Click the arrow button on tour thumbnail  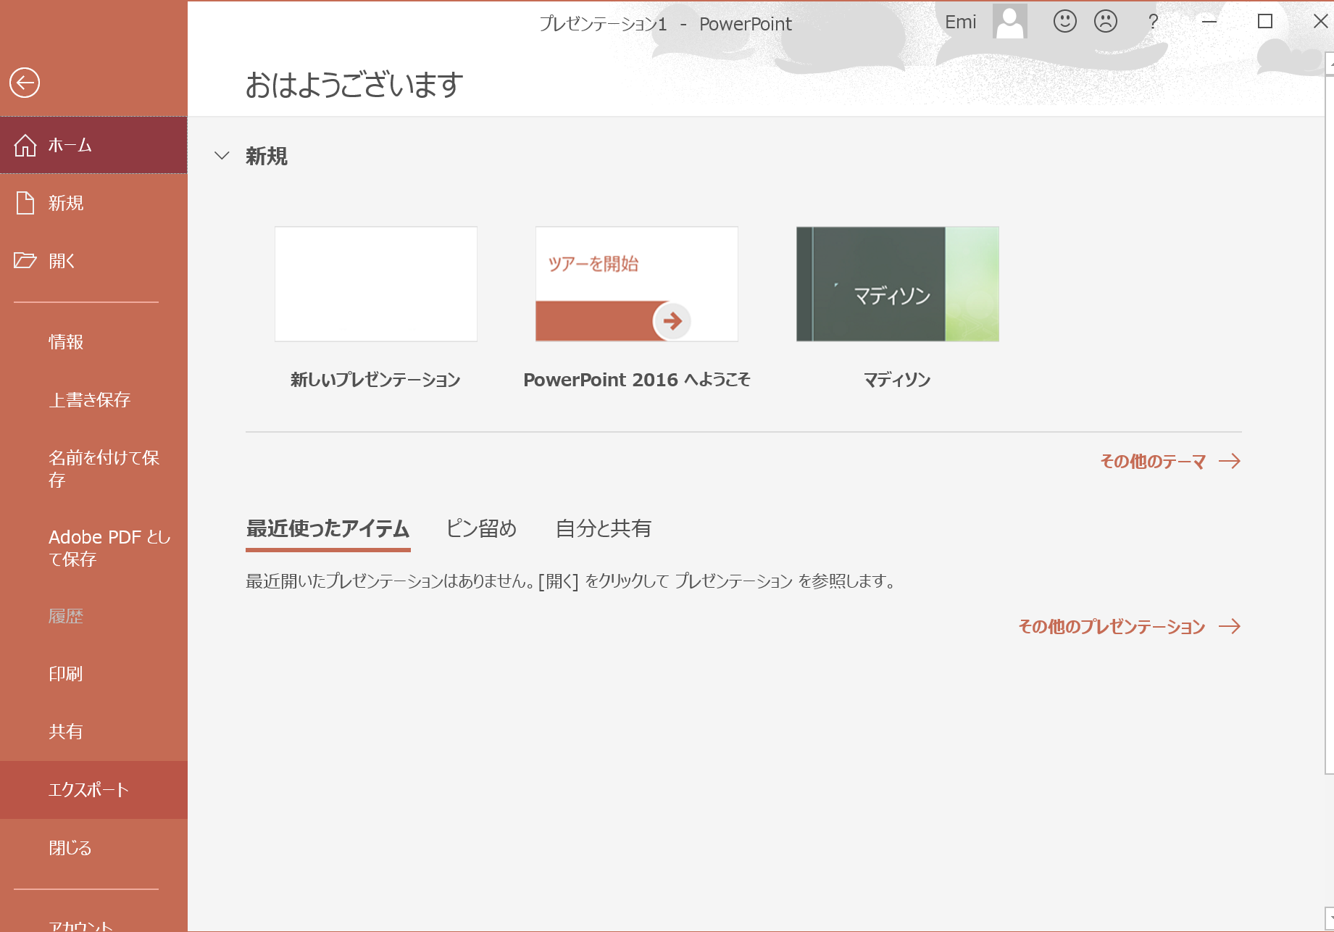coord(672,321)
